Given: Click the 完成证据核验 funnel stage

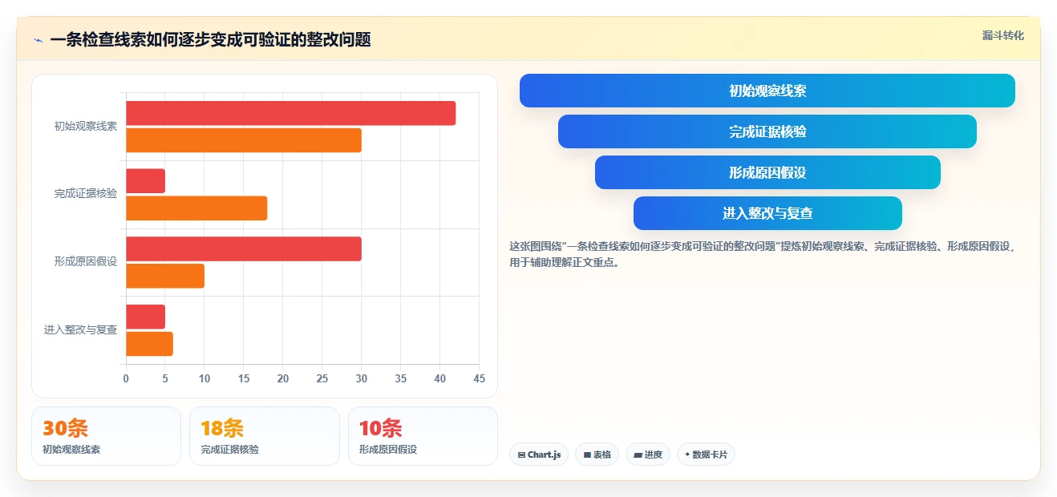Looking at the screenshot, I should click(767, 131).
